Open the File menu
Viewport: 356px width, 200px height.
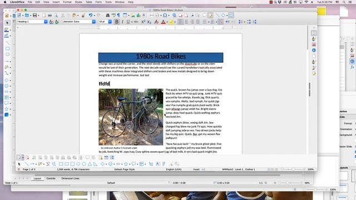(29, 2)
